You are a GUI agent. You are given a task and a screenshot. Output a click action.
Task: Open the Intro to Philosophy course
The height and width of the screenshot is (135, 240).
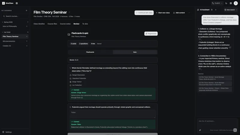15,26
